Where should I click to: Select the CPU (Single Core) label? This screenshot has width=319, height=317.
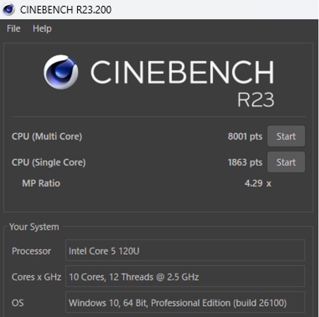point(49,162)
